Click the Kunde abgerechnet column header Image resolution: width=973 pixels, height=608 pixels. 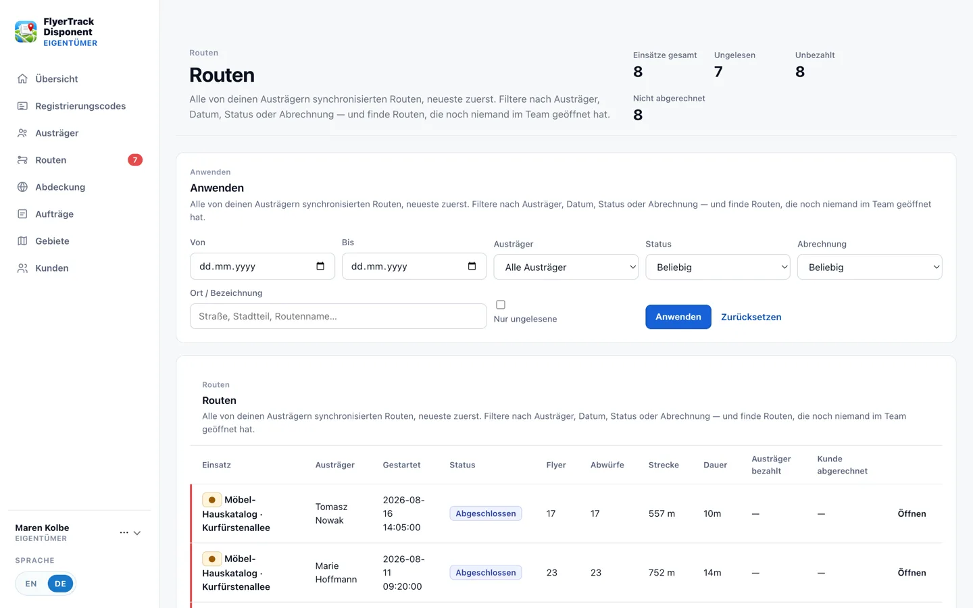842,465
